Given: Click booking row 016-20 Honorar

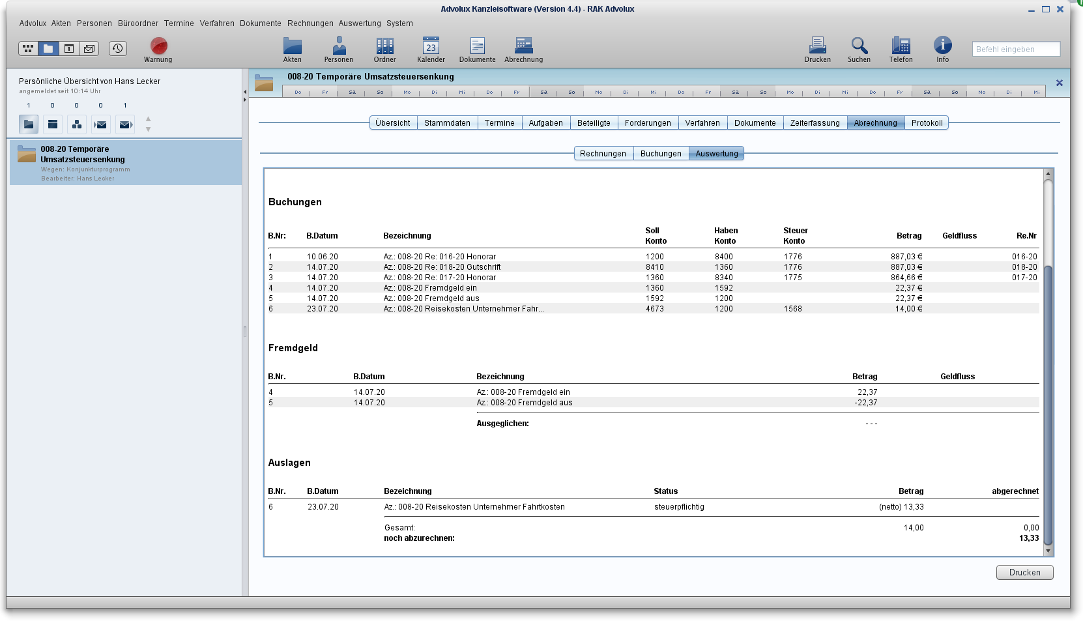Looking at the screenshot, I should click(653, 257).
